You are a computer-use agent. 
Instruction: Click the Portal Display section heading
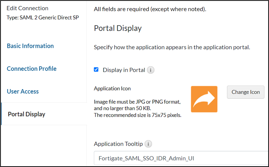coord(118,28)
